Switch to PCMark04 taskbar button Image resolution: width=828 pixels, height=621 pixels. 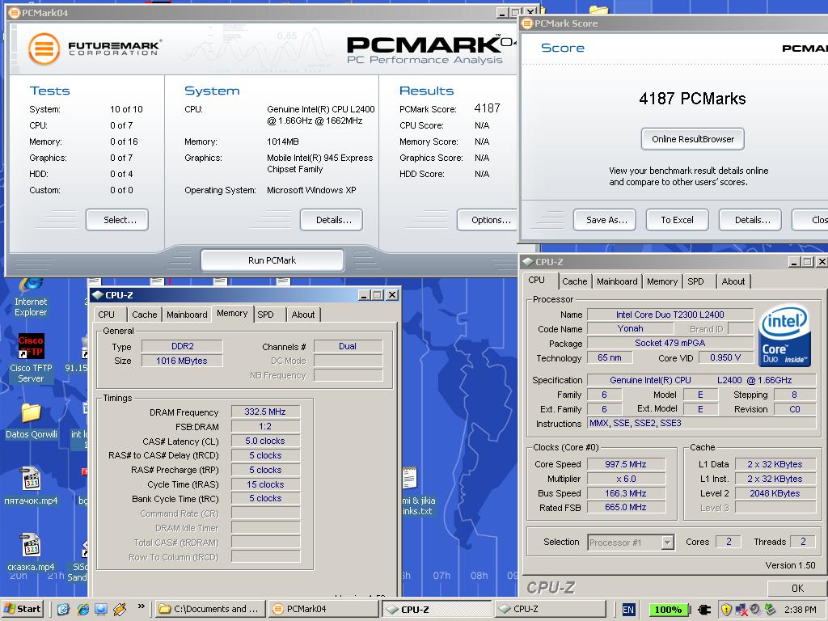pyautogui.click(x=323, y=609)
